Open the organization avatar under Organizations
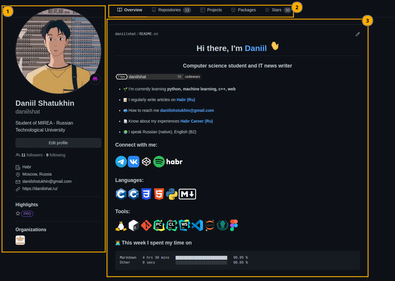Image resolution: width=395 pixels, height=281 pixels. tap(20, 240)
